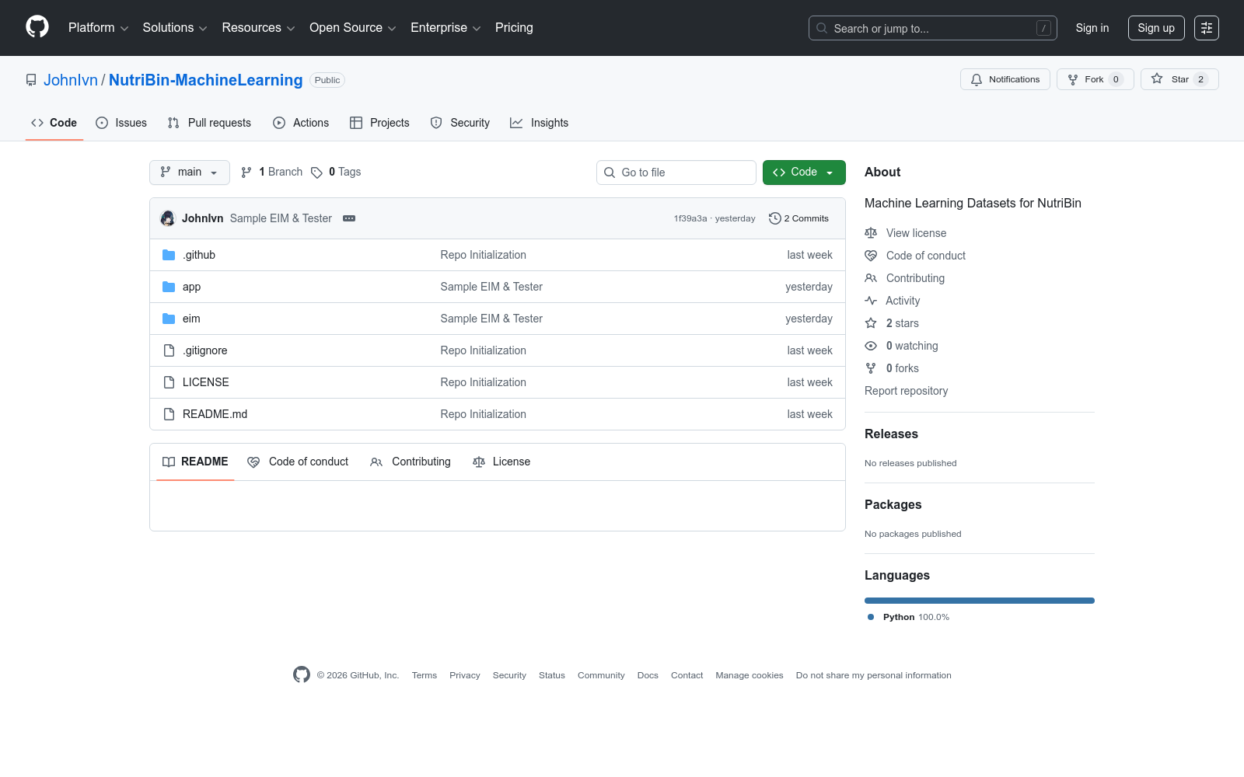Image resolution: width=1244 pixels, height=777 pixels.
Task: Click the LICENSE file icon
Action: coord(169,382)
